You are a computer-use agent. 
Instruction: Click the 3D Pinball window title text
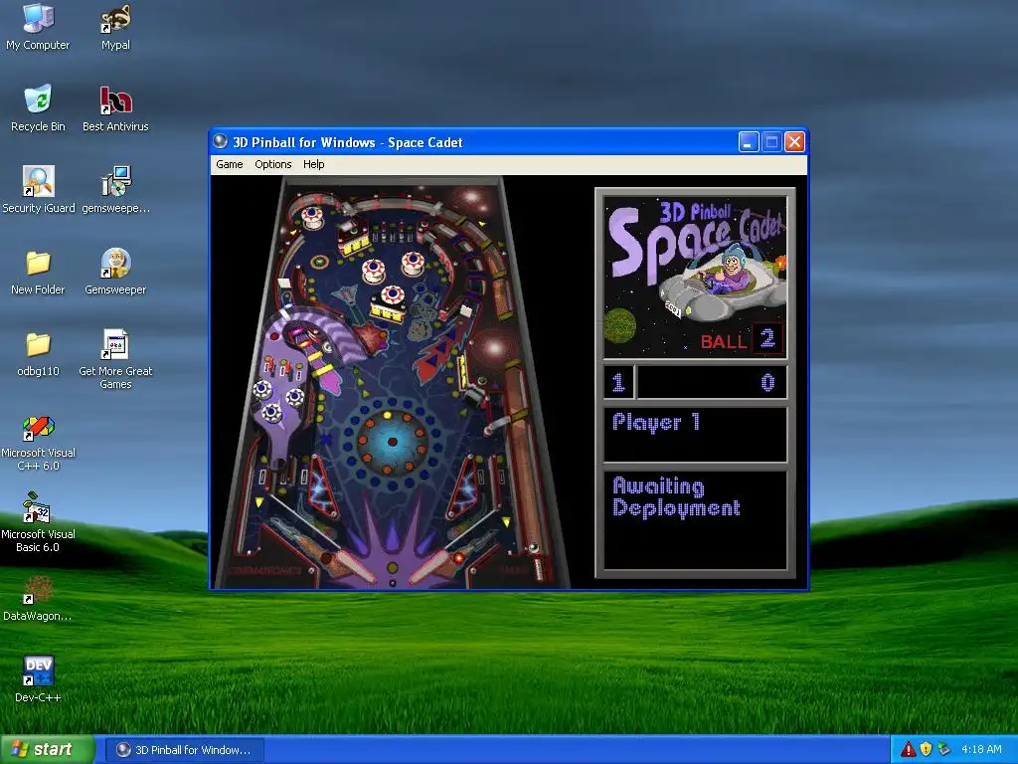pyautogui.click(x=347, y=142)
